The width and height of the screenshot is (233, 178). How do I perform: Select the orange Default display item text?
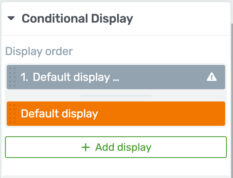(x=59, y=114)
